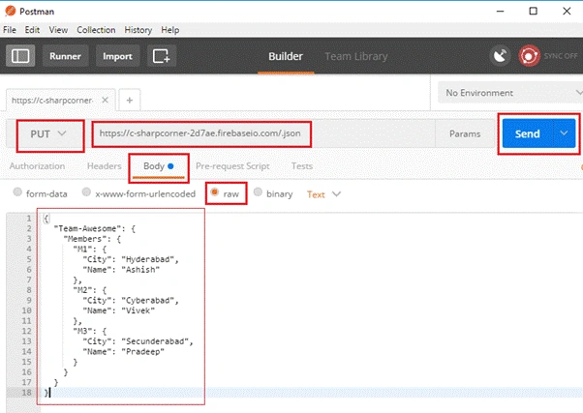Switch to the Builder tab

(286, 56)
